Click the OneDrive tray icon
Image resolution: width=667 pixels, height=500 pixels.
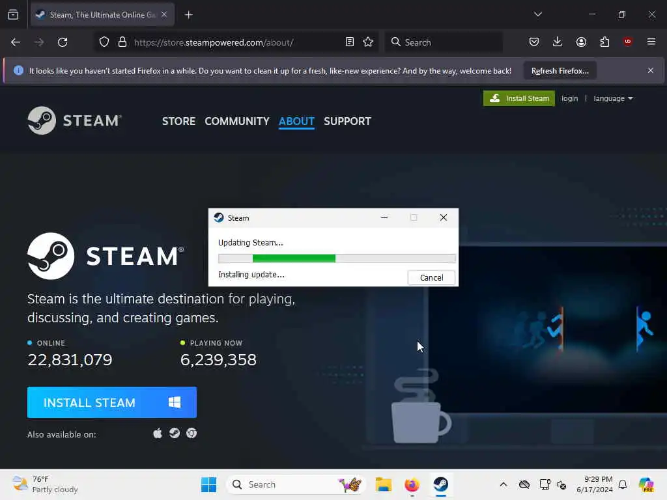[x=524, y=484]
